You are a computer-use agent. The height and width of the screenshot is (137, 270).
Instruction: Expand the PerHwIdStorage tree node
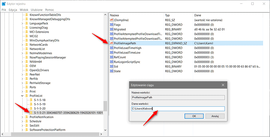22,83
